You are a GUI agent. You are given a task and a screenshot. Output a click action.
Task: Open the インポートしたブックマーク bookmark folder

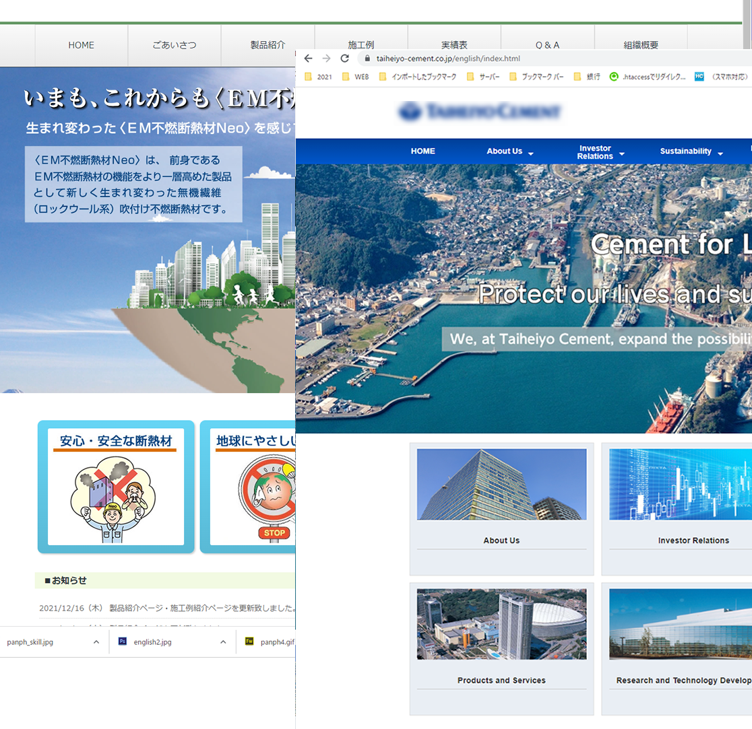pos(418,77)
